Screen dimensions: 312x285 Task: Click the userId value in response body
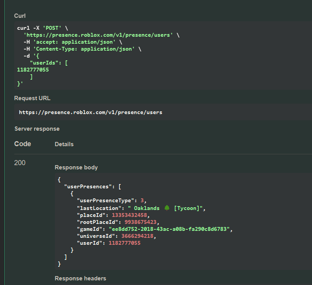(x=124, y=243)
